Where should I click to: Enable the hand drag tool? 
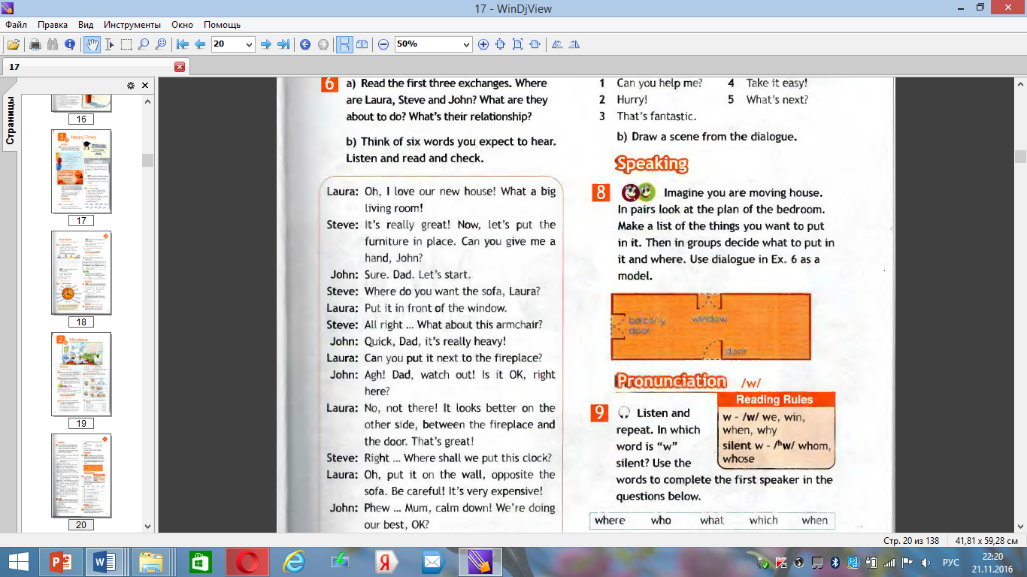click(93, 44)
